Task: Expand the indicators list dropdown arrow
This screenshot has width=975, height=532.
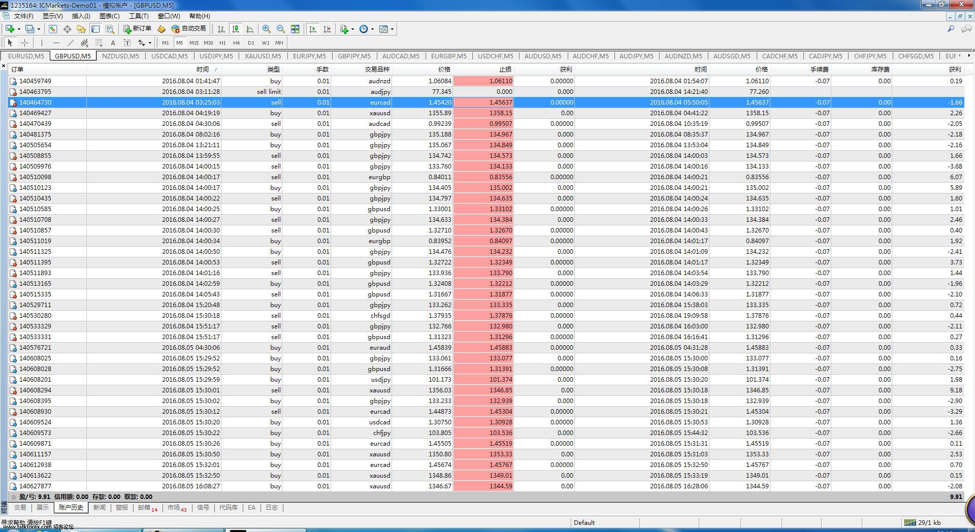Action: [x=352, y=29]
